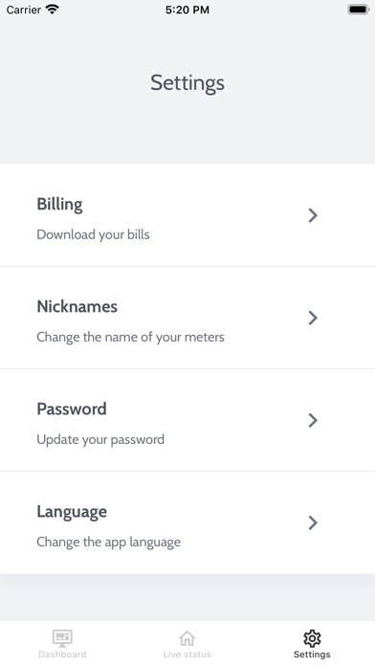This screenshot has width=375, height=666.
Task: Select 'Change the app language' text
Action: [108, 542]
